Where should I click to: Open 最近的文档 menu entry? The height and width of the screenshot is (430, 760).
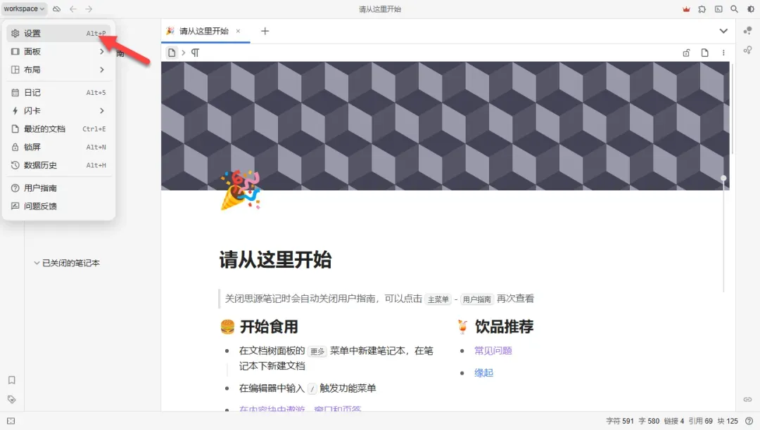tap(58, 129)
